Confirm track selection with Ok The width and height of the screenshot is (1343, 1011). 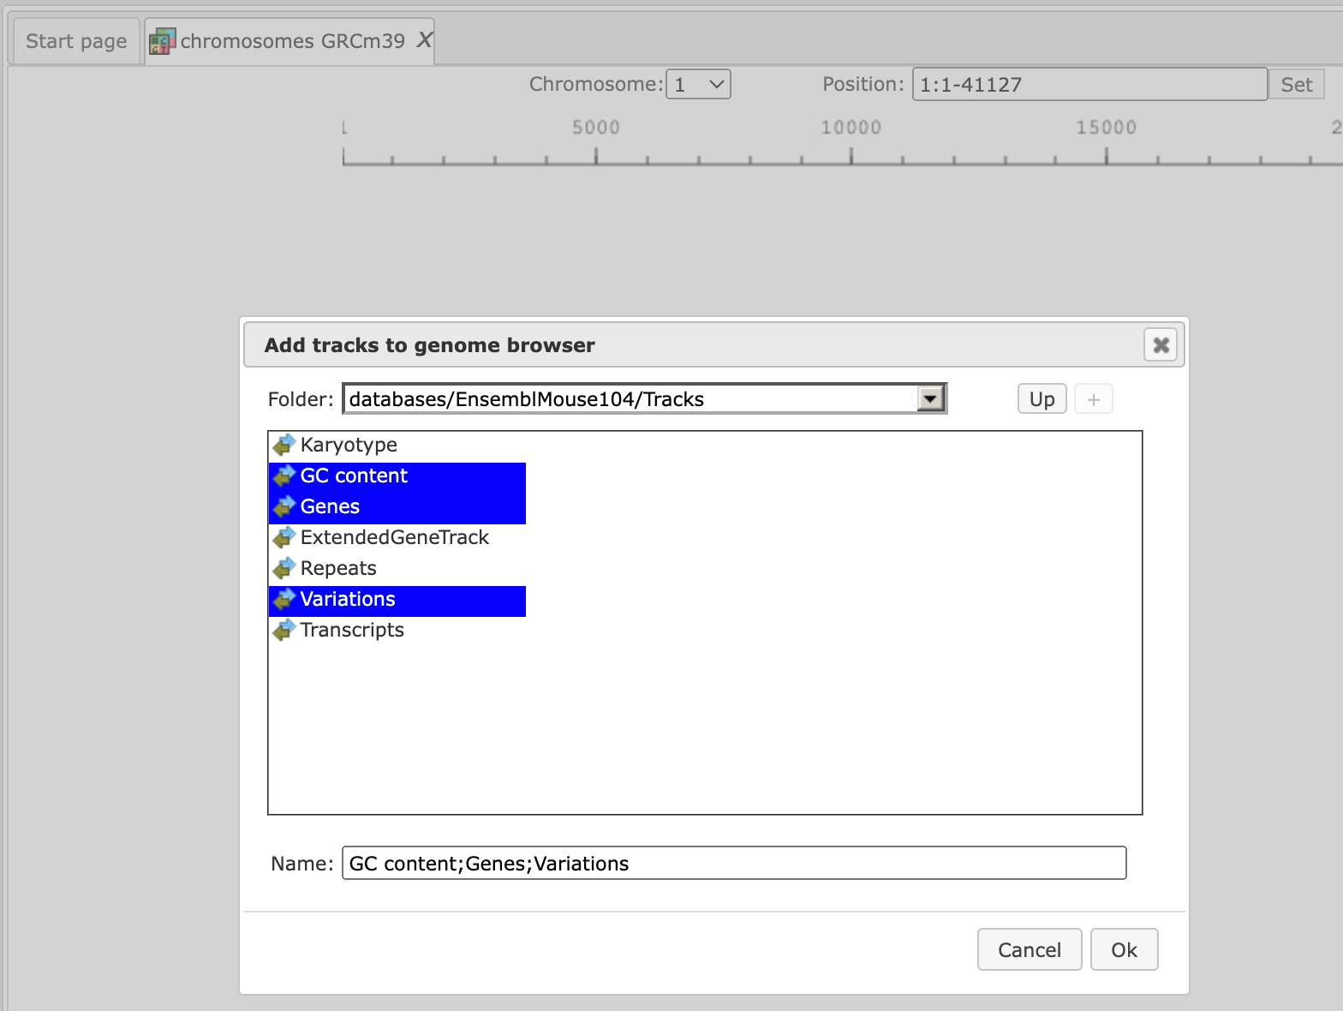click(1124, 949)
